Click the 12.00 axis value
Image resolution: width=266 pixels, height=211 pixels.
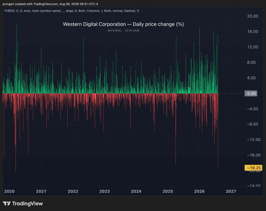click(252, 47)
